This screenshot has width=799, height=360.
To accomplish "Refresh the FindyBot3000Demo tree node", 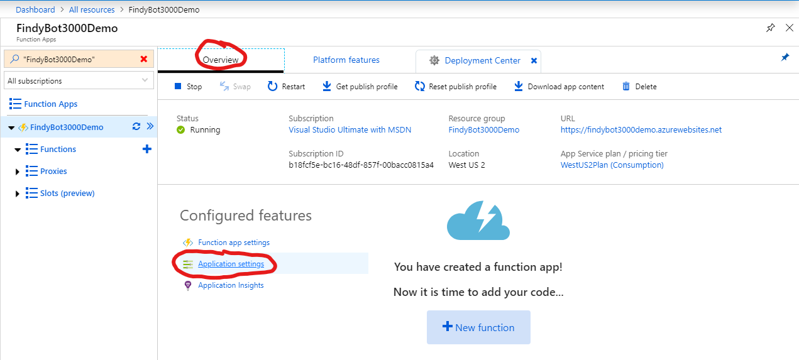I will point(136,127).
